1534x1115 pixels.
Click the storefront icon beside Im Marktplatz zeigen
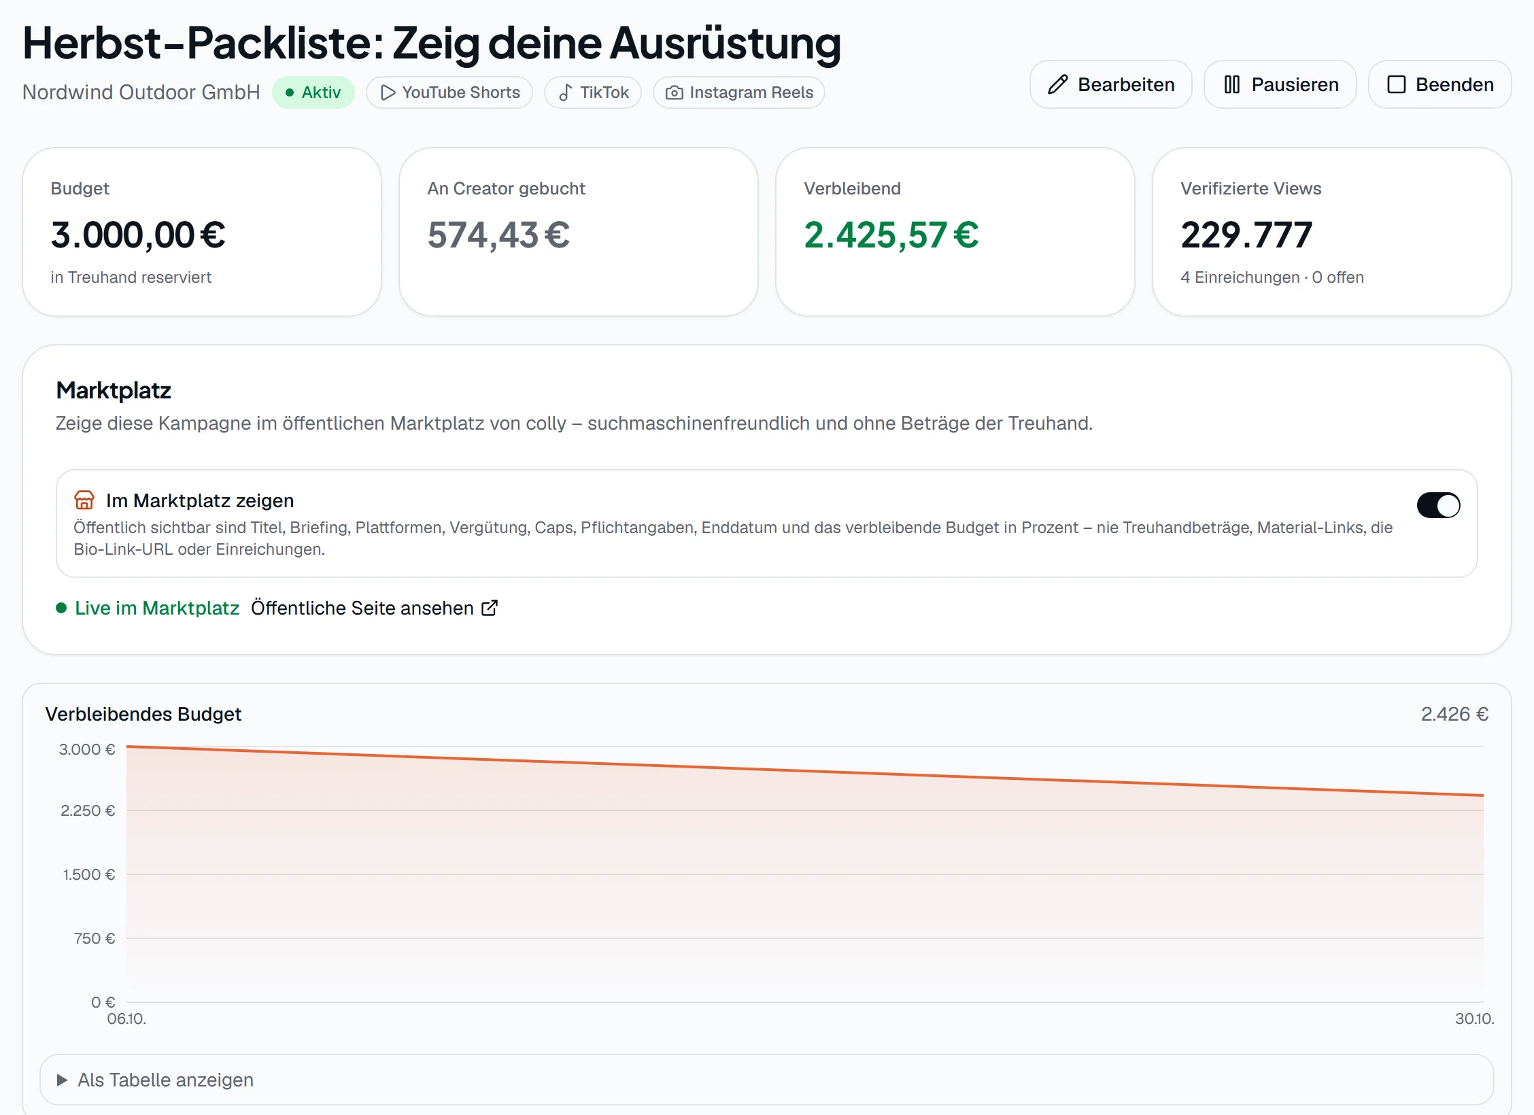pos(84,500)
